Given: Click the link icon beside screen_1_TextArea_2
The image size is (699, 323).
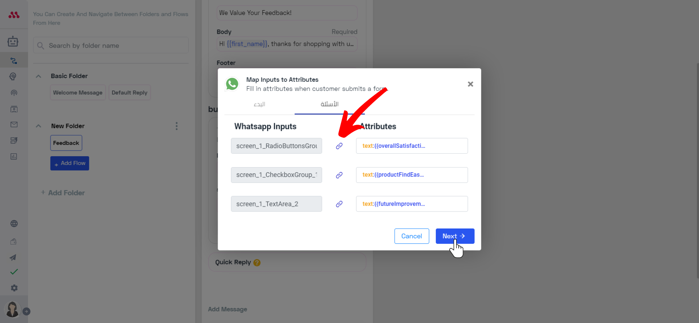Looking at the screenshot, I should pos(339,204).
